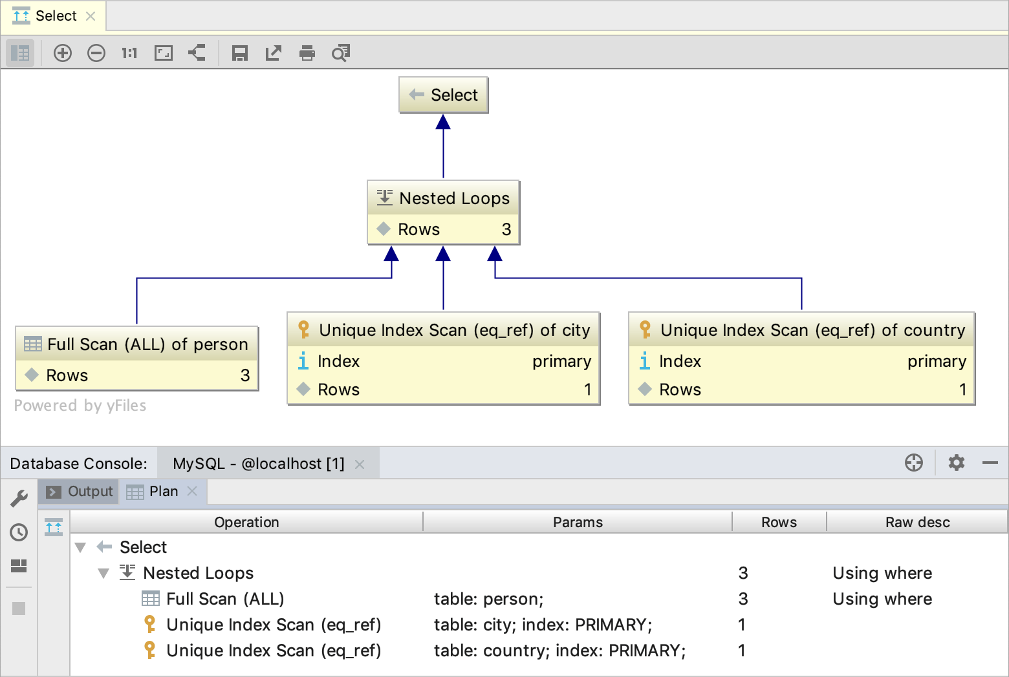Select Unique Index Scan row for country
This screenshot has width=1009, height=677.
click(539, 651)
